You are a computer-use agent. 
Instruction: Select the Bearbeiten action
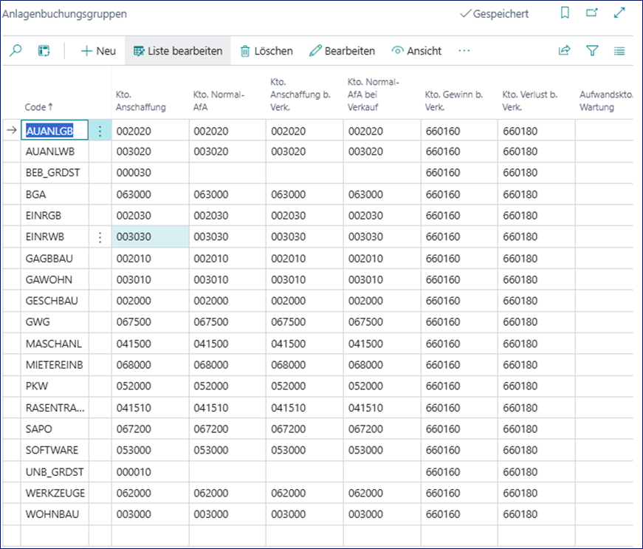(342, 51)
